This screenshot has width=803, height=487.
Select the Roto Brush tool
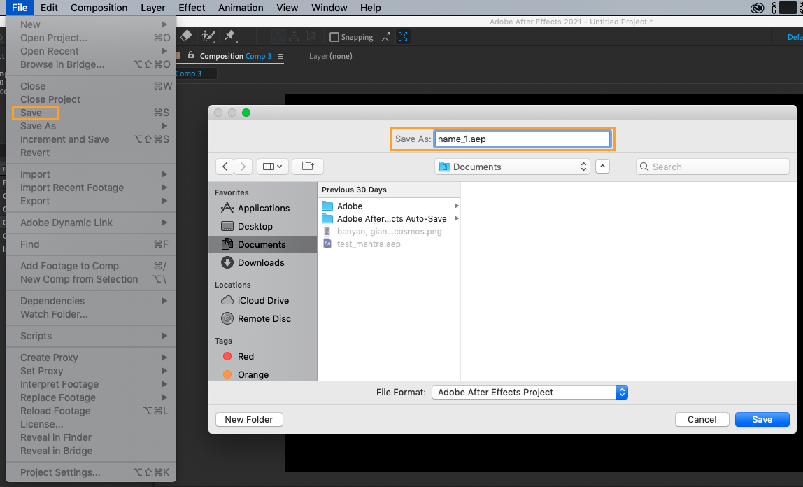coord(208,36)
